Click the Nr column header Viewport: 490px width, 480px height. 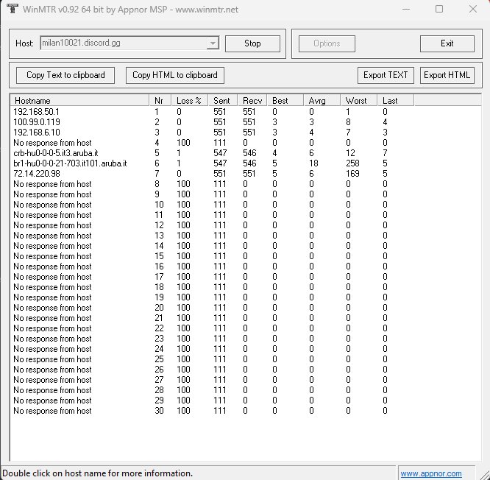tap(160, 101)
